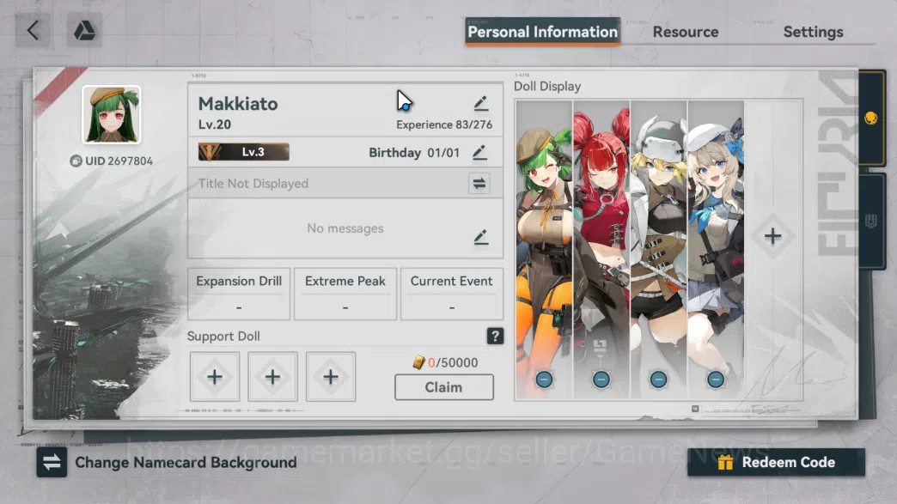Edit the message pencil icon
Viewport: 897px width, 504px height.
tap(480, 237)
